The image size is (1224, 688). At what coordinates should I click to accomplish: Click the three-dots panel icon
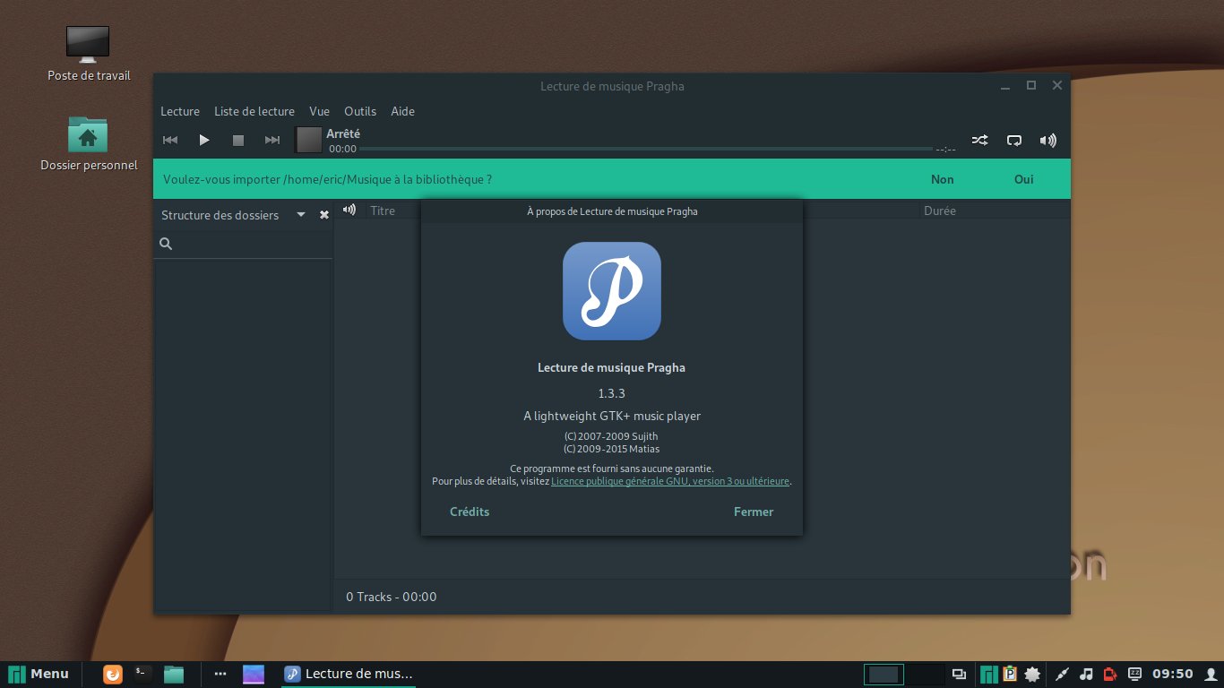point(220,674)
